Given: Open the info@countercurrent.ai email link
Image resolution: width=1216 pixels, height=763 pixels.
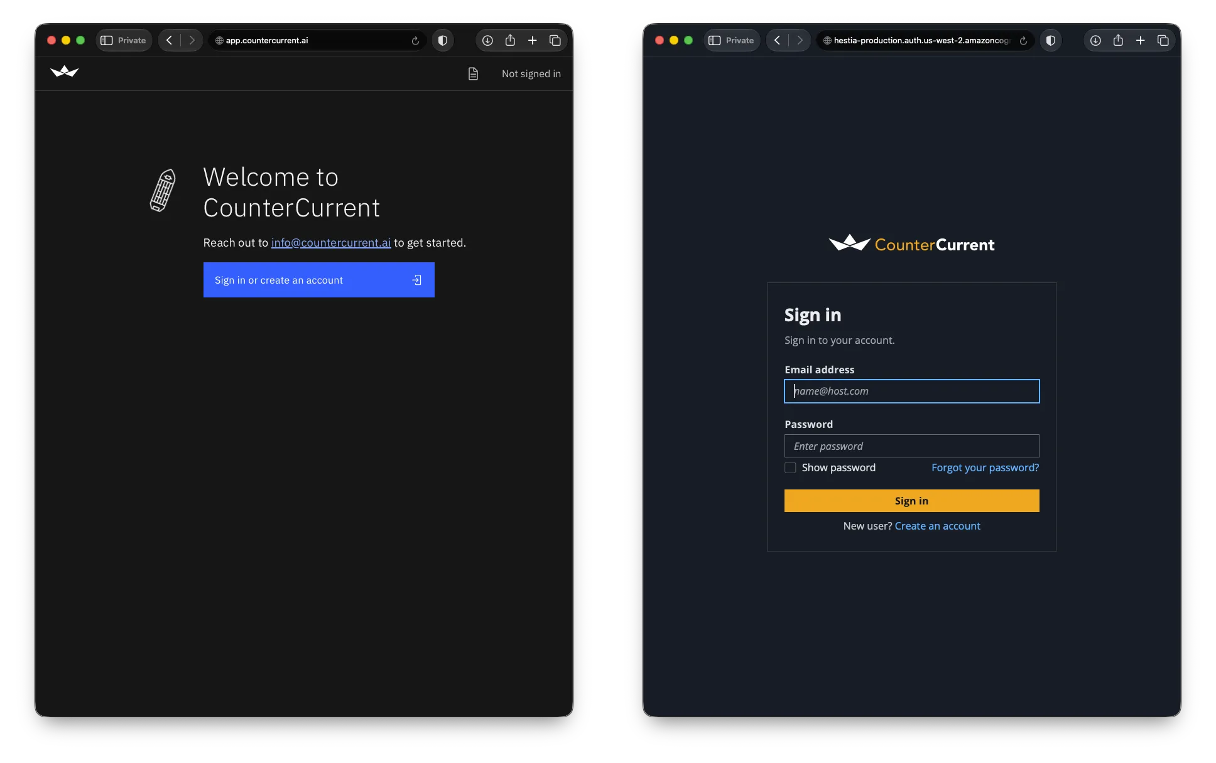Looking at the screenshot, I should [331, 243].
